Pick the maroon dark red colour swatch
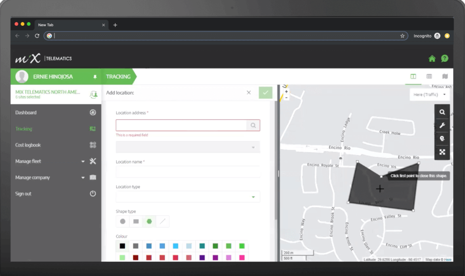The width and height of the screenshot is (465, 276). pos(136,257)
